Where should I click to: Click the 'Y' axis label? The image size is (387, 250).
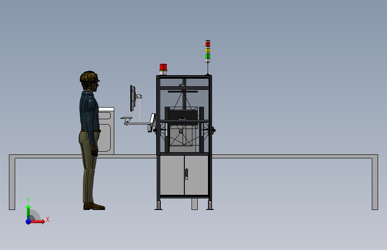tap(28, 200)
